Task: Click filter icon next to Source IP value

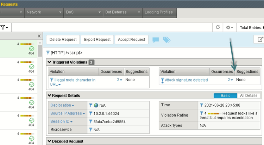Action: 91,113
